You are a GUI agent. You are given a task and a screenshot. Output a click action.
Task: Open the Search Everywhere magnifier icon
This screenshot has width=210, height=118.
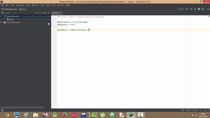click(x=208, y=9)
